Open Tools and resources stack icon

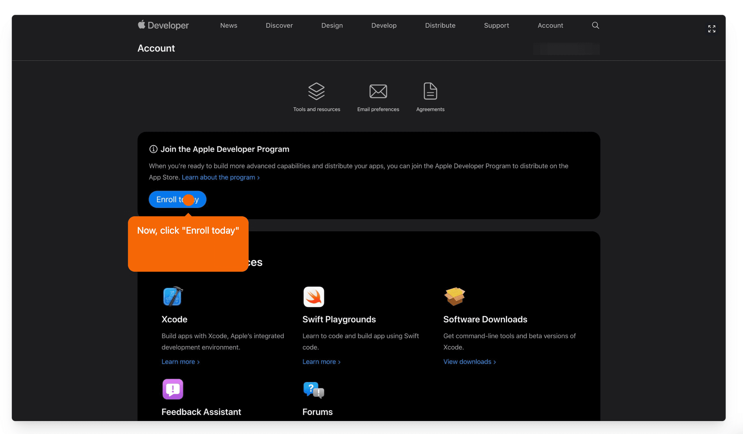pos(316,91)
